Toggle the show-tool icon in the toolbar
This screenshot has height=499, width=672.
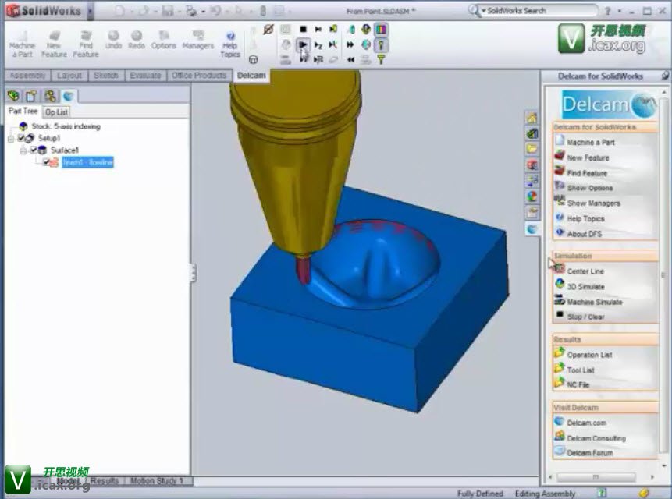coord(381,44)
